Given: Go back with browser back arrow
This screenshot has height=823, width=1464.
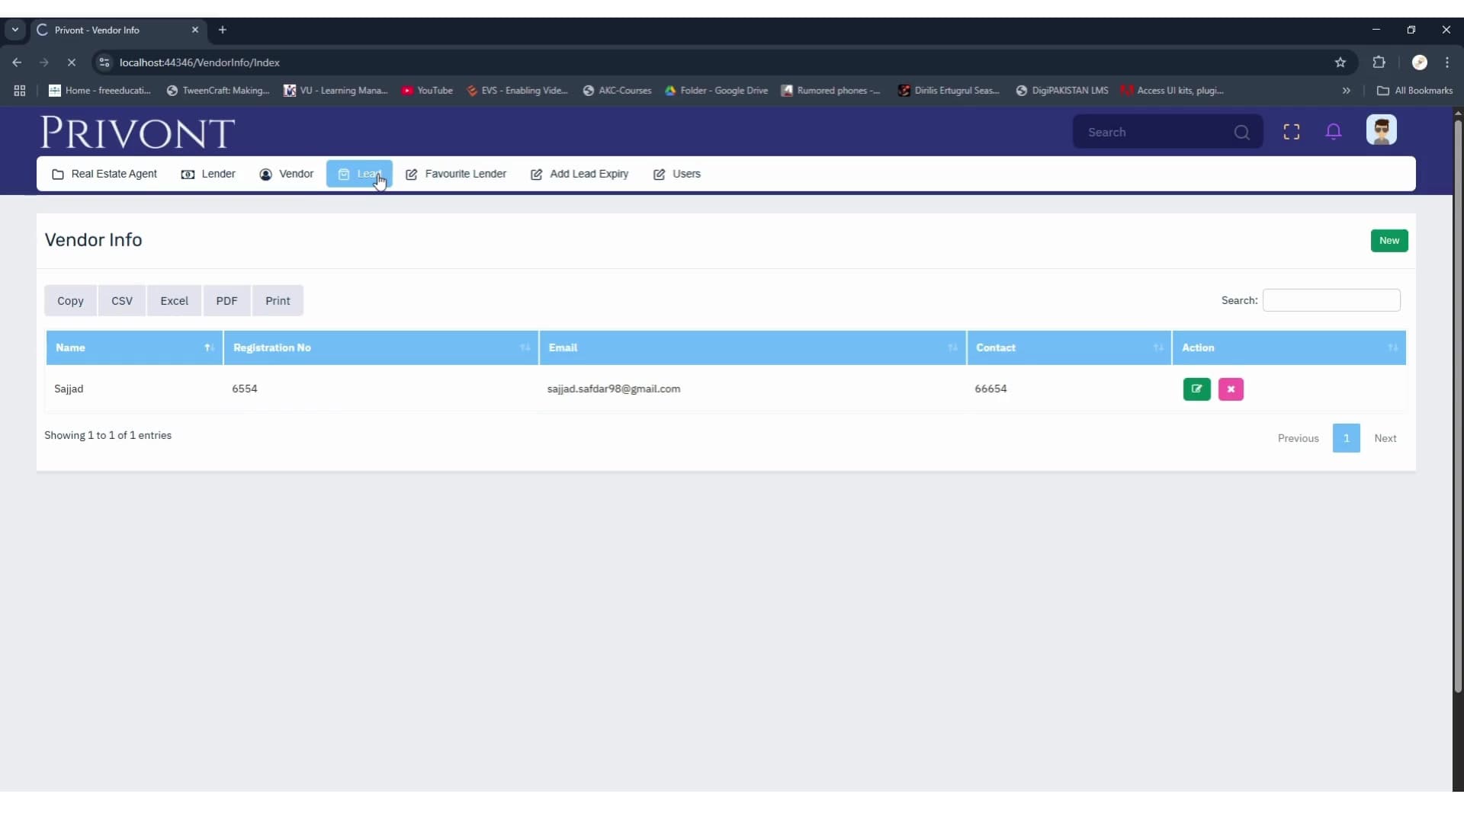Looking at the screenshot, I should 17,62.
